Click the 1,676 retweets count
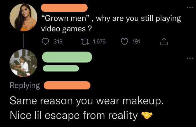The height and width of the screenshot is (127, 196). pyautogui.click(x=99, y=41)
